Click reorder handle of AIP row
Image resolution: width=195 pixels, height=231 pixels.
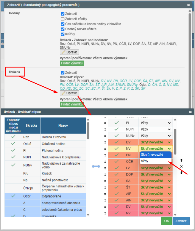[x=105, y=194]
